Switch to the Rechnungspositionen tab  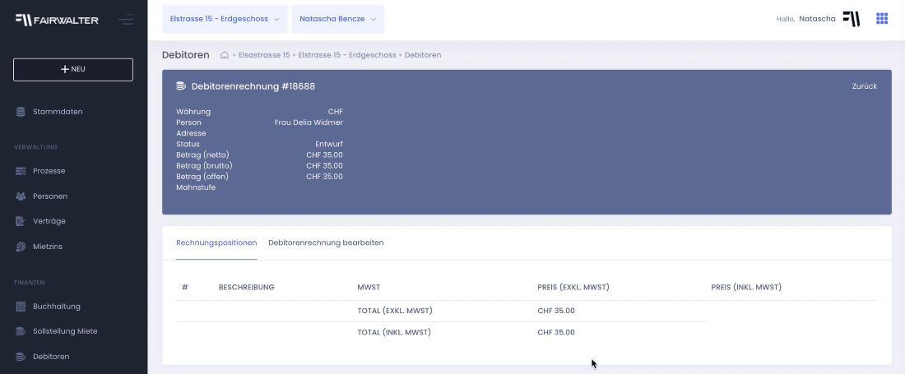(216, 242)
